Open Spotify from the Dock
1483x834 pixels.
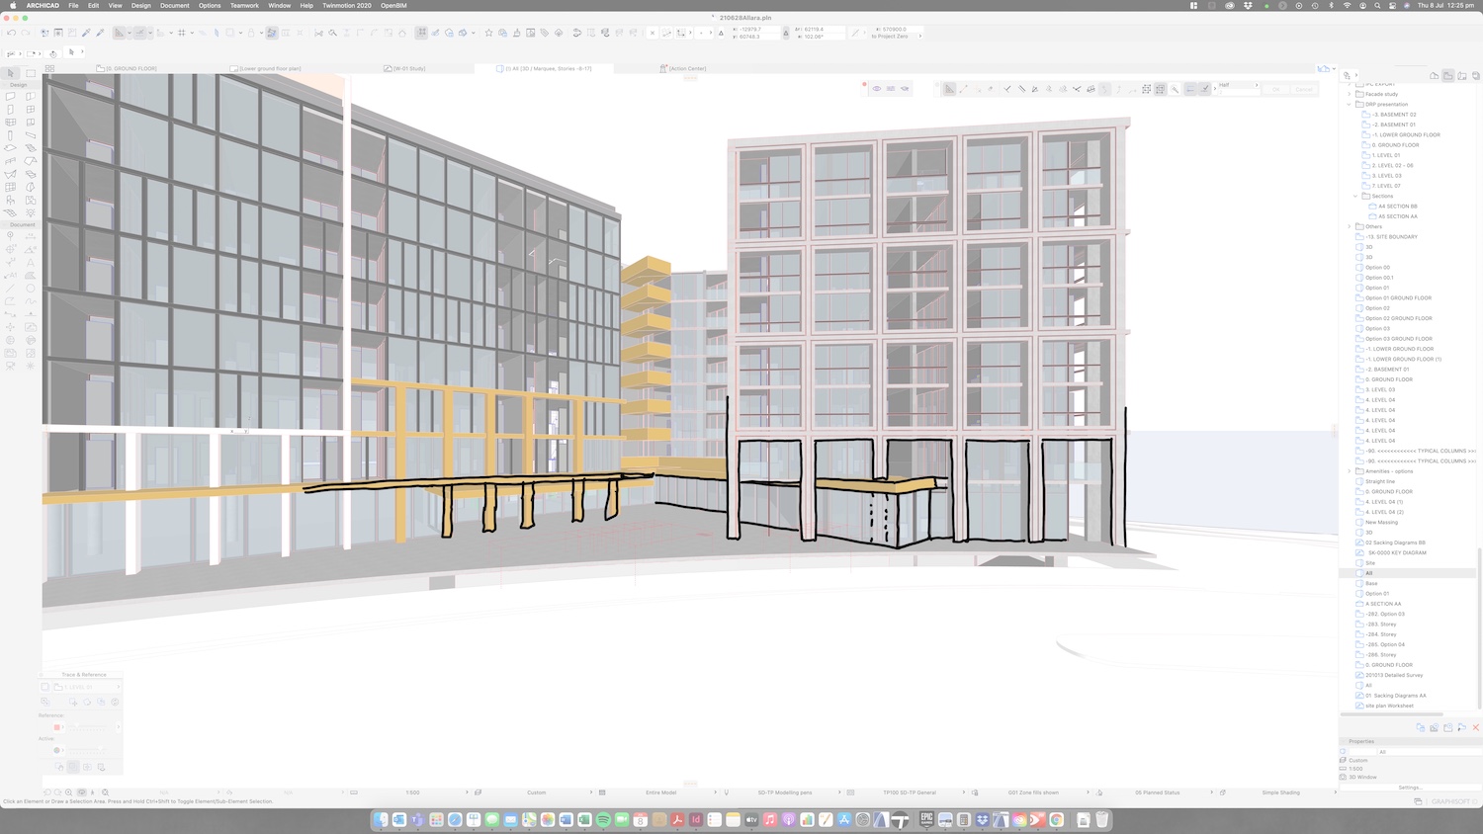603,820
